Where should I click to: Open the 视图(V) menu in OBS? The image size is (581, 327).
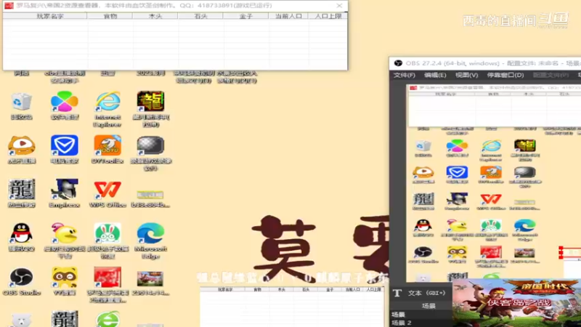click(466, 75)
